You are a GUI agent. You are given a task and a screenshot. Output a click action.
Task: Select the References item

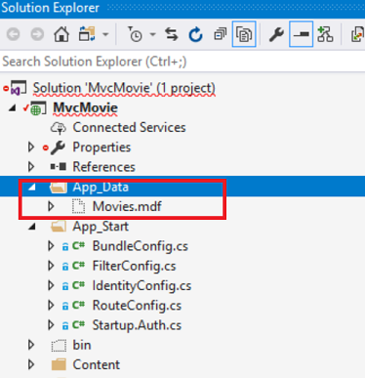[103, 167]
